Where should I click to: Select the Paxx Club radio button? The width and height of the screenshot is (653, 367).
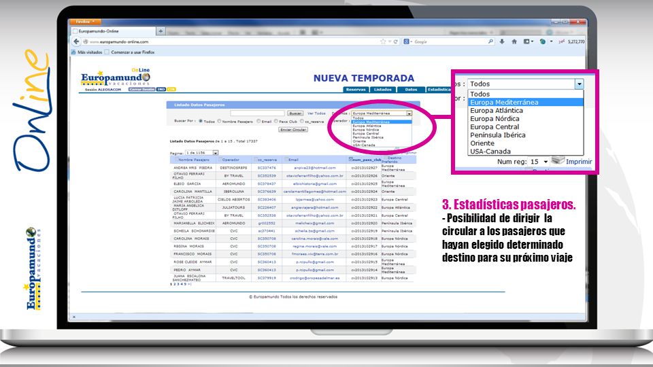point(275,121)
